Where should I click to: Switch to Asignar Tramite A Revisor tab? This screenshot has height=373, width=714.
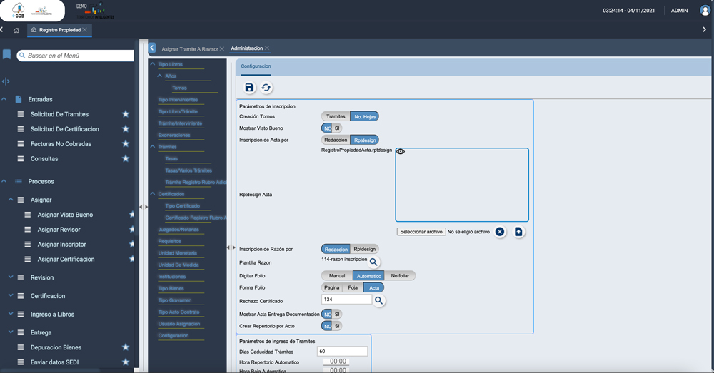pyautogui.click(x=189, y=48)
